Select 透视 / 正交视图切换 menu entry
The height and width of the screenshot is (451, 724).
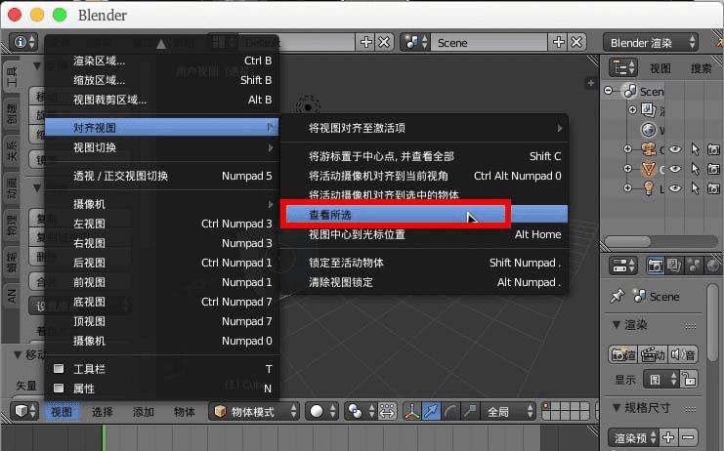161,176
